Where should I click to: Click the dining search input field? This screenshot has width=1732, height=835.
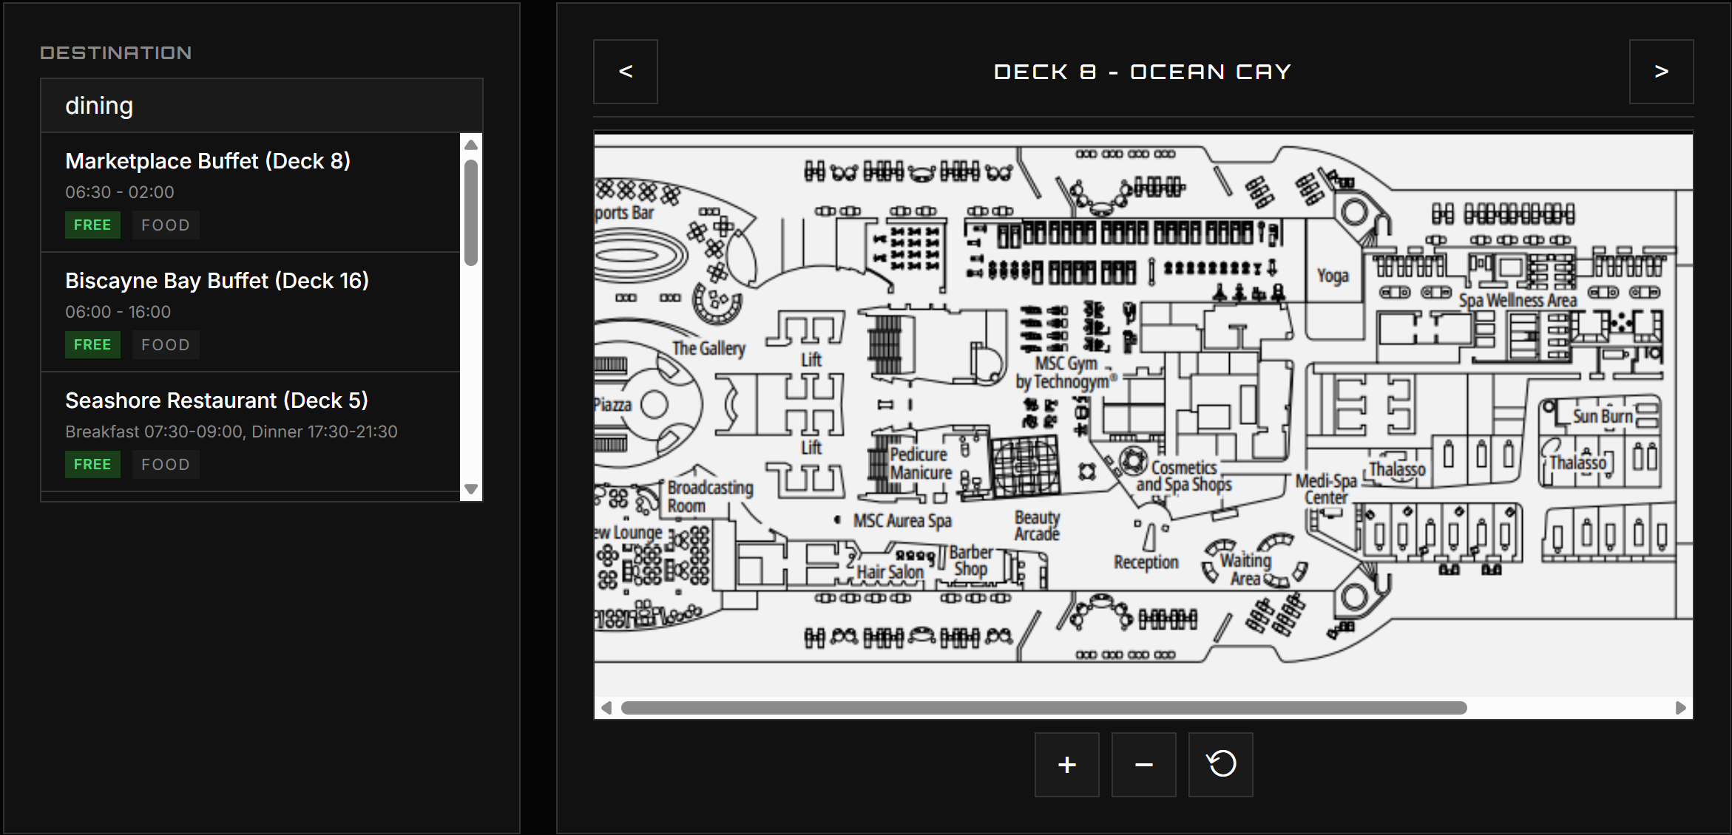260,105
